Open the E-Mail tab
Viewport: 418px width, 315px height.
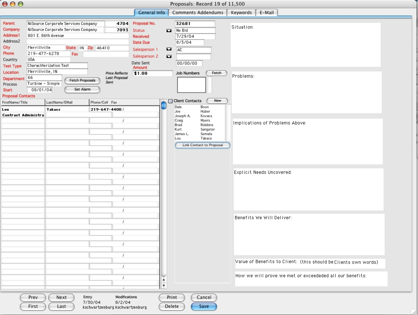click(x=267, y=13)
